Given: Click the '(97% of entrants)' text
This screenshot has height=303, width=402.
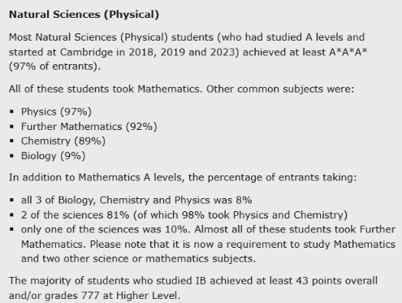Looking at the screenshot, I should (53, 66).
